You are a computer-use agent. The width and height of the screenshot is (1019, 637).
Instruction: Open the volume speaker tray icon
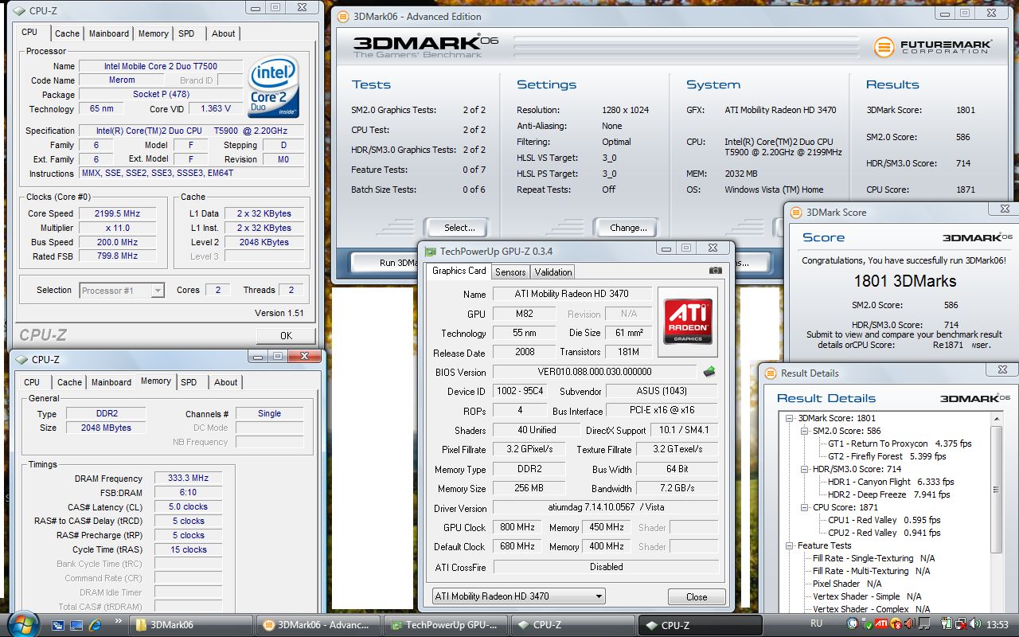click(x=975, y=623)
